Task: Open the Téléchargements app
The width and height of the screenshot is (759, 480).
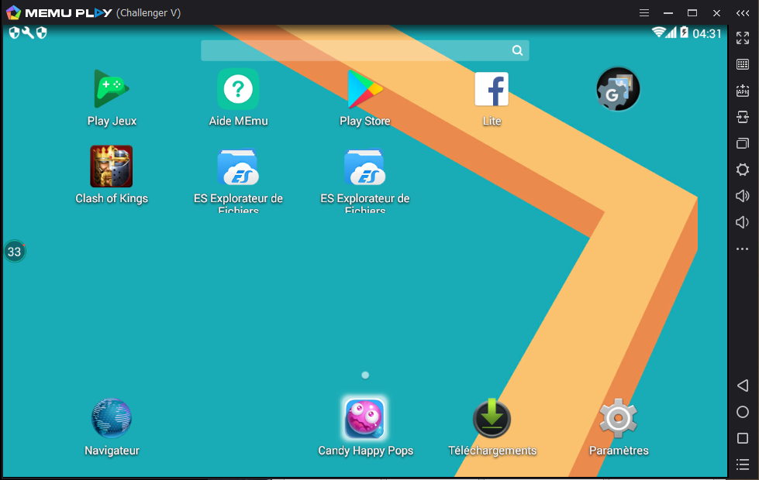Action: 492,418
